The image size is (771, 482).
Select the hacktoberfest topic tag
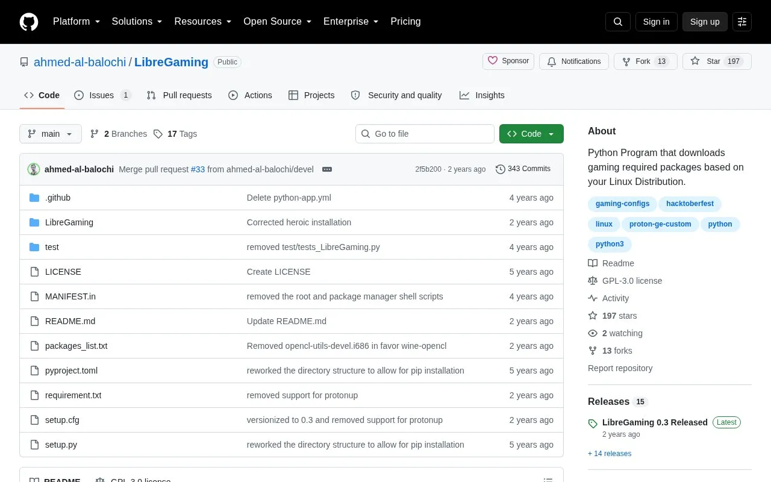point(690,204)
